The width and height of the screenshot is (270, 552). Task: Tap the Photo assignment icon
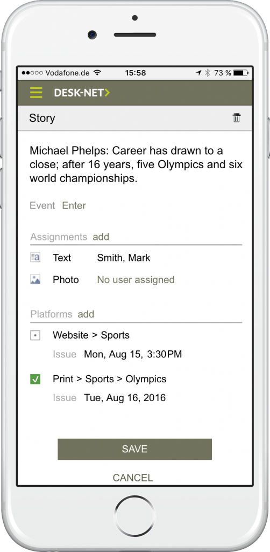coord(35,280)
